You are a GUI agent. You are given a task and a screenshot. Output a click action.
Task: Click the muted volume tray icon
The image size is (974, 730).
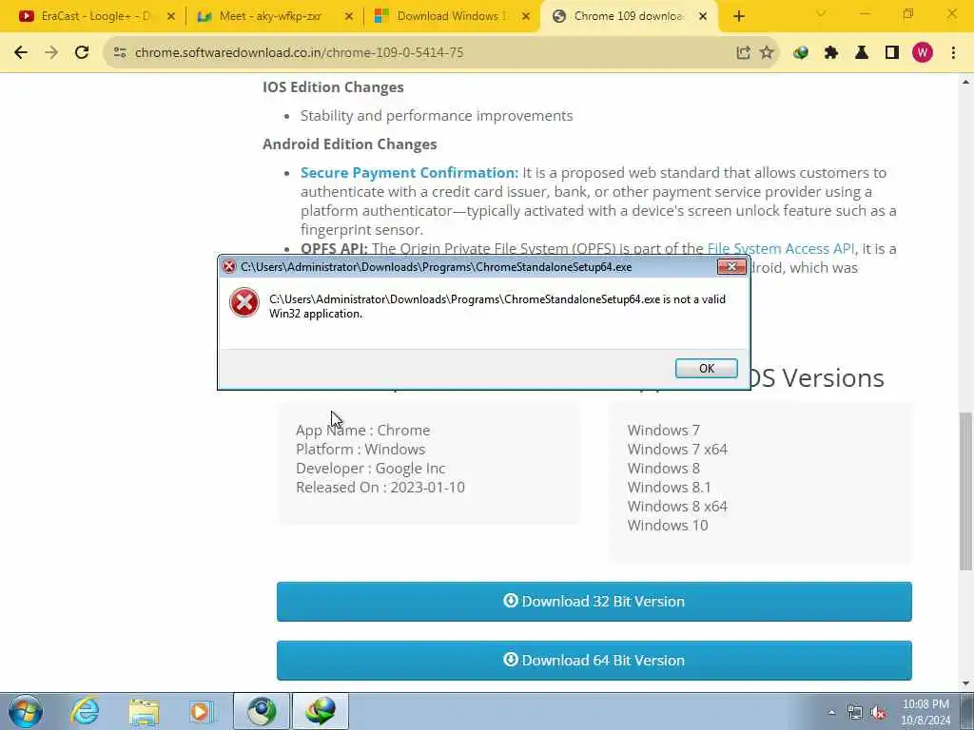tap(878, 713)
